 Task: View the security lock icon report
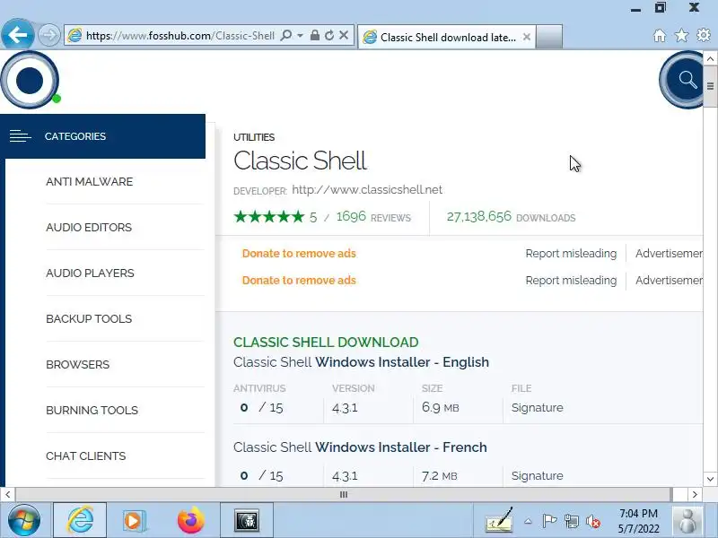(315, 35)
